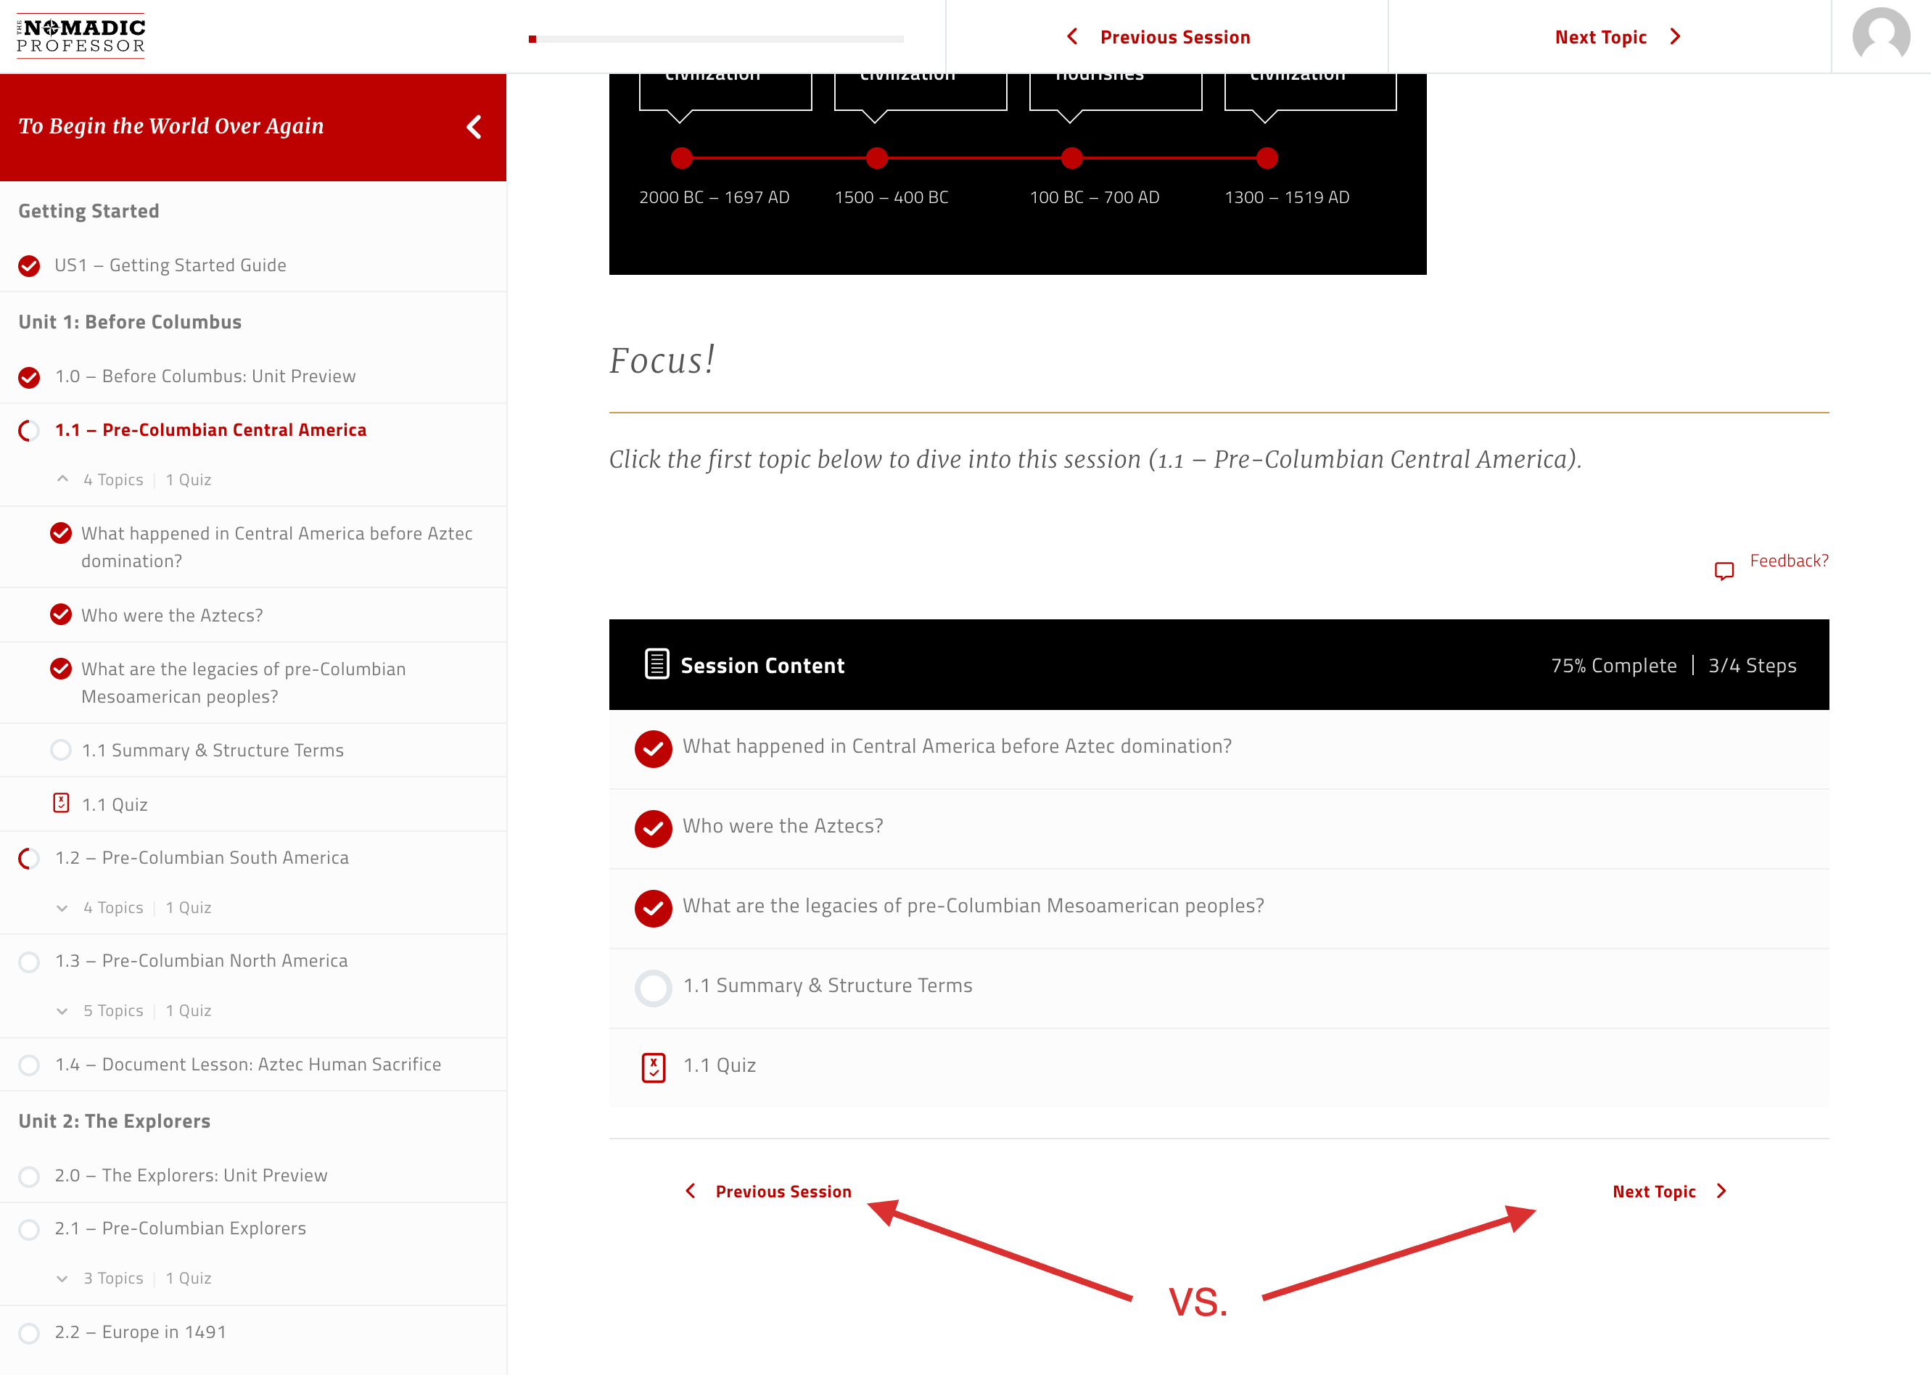
Task: Toggle the circle for 1.1 Summary & Structure Terms in the sidebar
Action: [x=61, y=750]
